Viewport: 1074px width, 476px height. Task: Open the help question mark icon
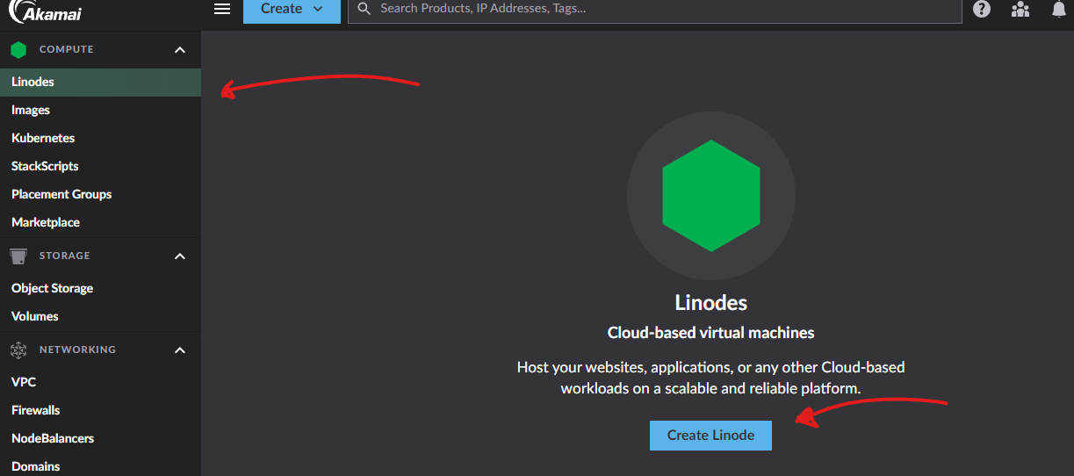tap(982, 10)
